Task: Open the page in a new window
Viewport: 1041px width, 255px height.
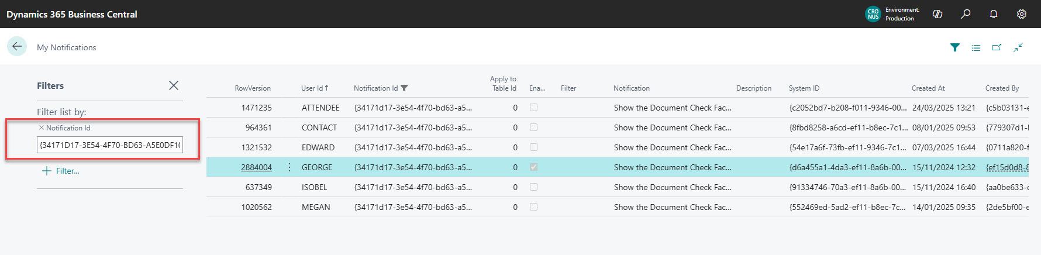Action: (x=997, y=47)
